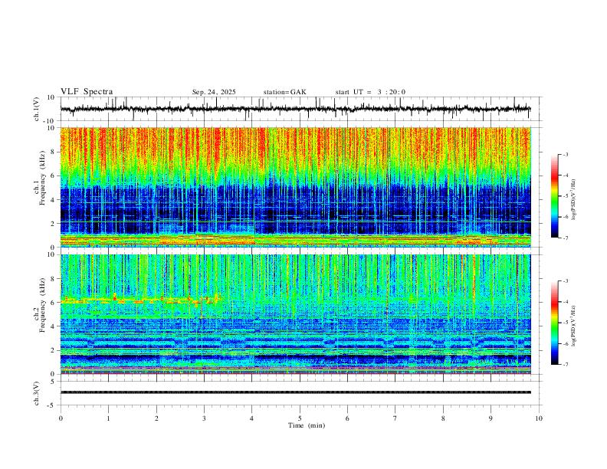The width and height of the screenshot is (607, 469).
Task: Click the time axis tick label "2"
Action: (x=156, y=418)
